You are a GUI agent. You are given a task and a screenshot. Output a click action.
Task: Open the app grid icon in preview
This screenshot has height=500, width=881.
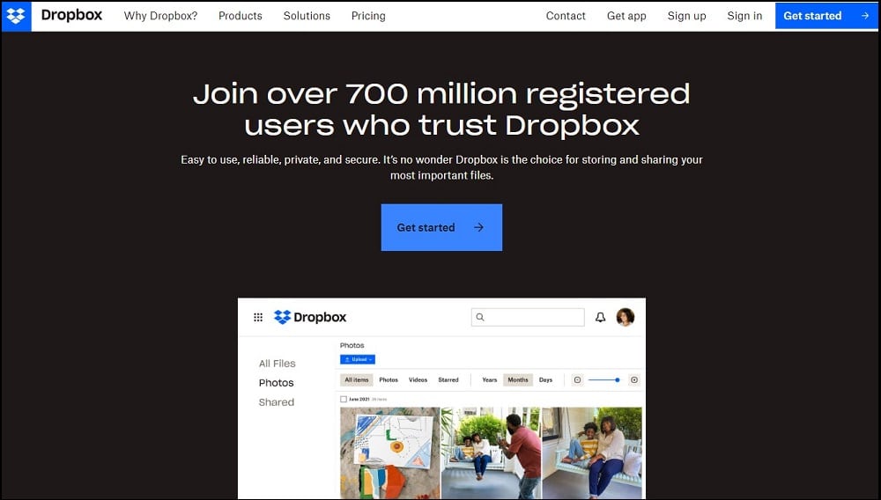(x=258, y=317)
